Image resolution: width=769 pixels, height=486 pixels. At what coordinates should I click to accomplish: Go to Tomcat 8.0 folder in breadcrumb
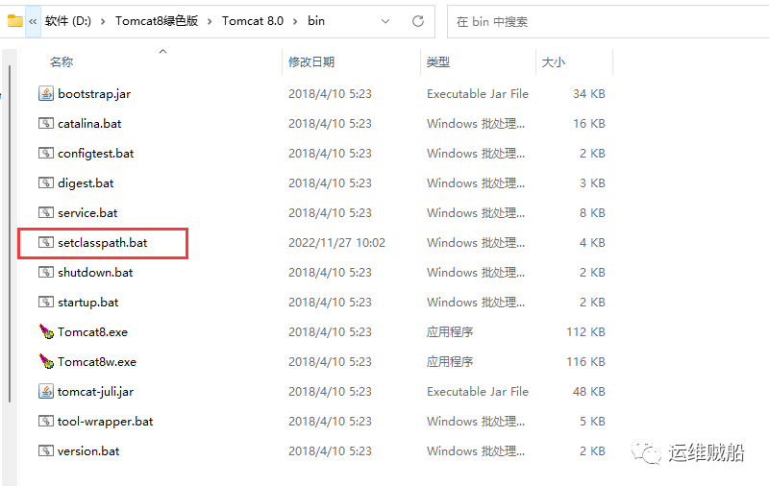click(x=253, y=21)
